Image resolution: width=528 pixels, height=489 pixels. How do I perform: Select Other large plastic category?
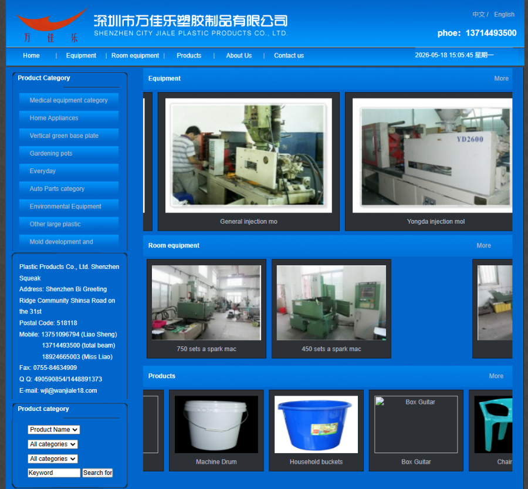[69, 224]
